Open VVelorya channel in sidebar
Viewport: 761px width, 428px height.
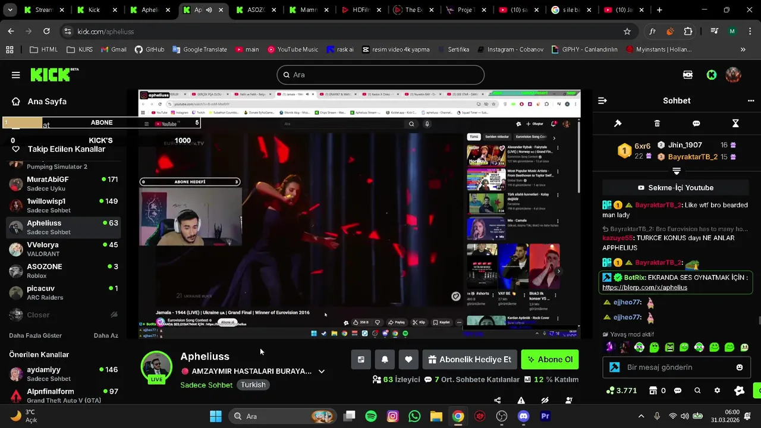coord(64,249)
